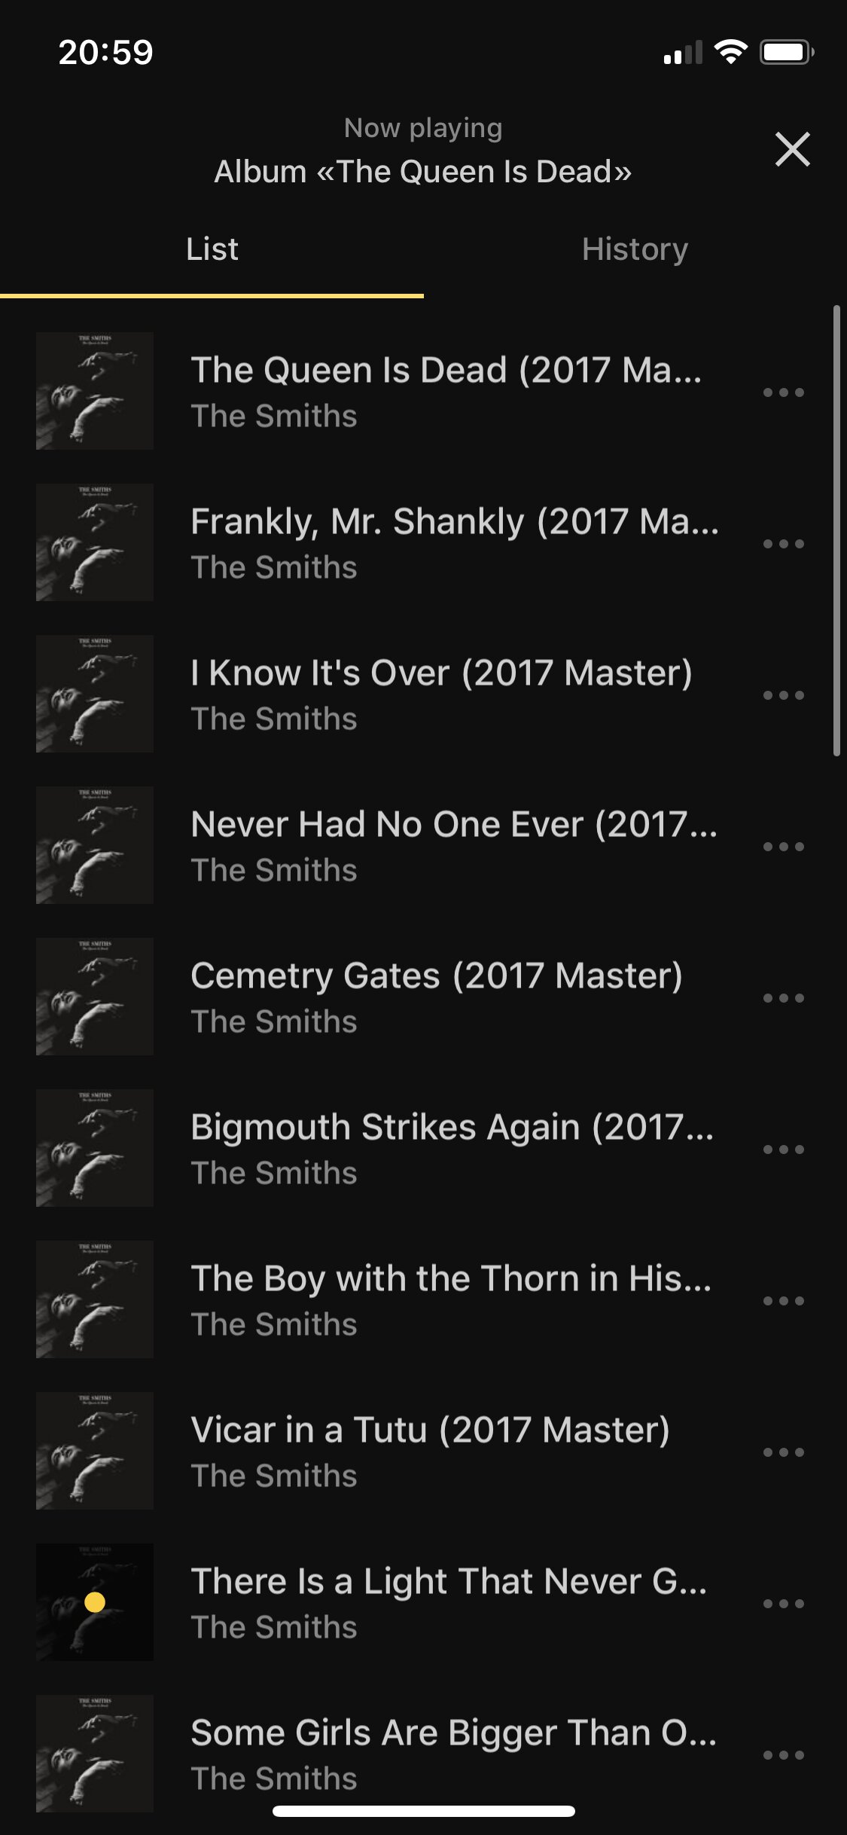
Task: Open options for Vicar in a Tutu
Action: tap(784, 1452)
